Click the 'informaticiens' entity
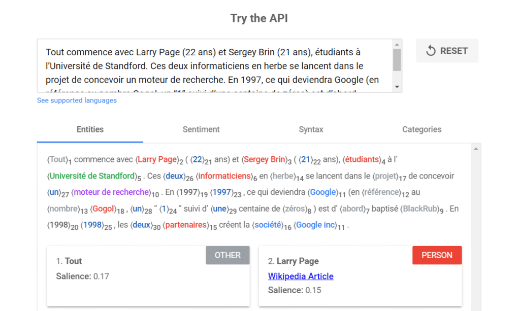 click(224, 176)
